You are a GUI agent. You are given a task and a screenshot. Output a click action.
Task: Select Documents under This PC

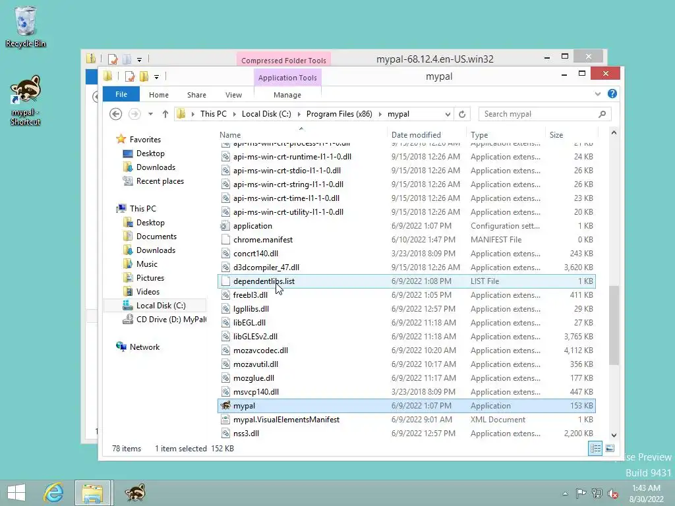156,237
